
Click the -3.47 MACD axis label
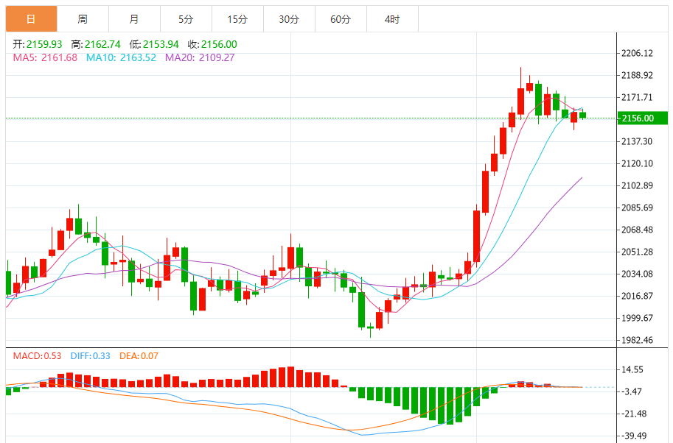pos(632,391)
